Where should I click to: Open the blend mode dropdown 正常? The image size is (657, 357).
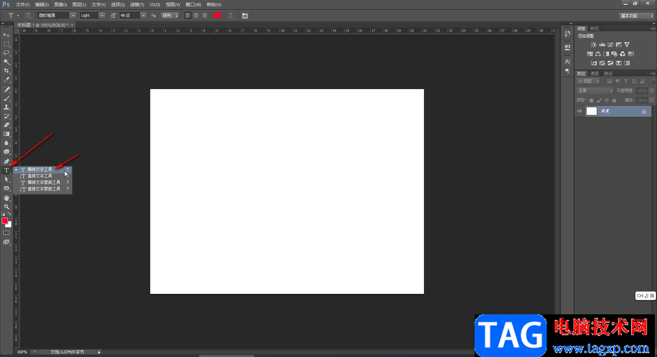[x=595, y=91]
